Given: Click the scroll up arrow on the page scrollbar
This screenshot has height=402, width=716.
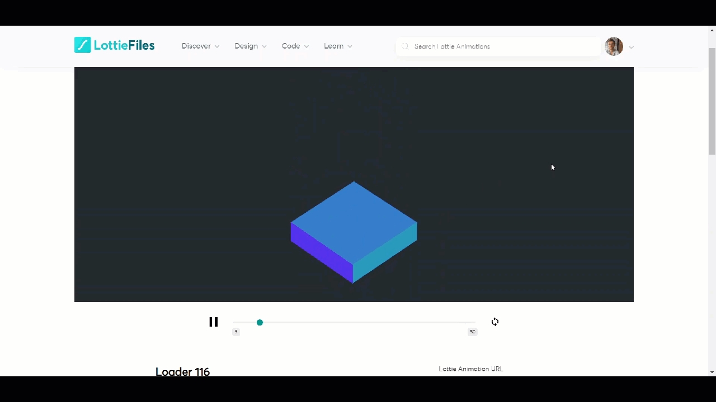Looking at the screenshot, I should (x=712, y=30).
